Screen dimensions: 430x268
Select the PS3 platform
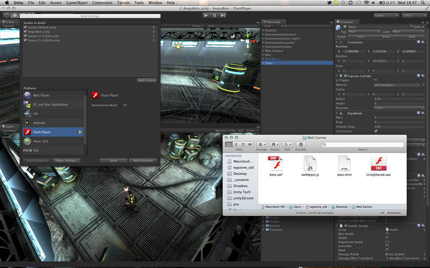click(x=53, y=151)
